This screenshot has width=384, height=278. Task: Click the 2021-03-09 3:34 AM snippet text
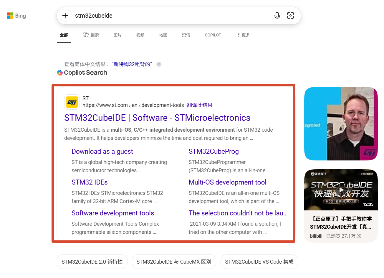pos(235,228)
